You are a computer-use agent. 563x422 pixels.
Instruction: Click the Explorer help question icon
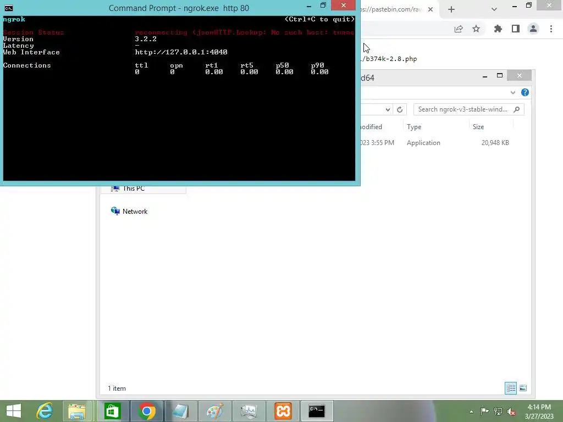click(x=525, y=92)
